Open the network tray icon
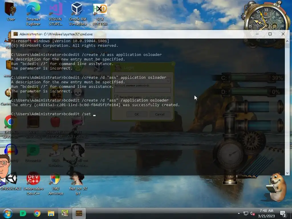 tap(246, 213)
